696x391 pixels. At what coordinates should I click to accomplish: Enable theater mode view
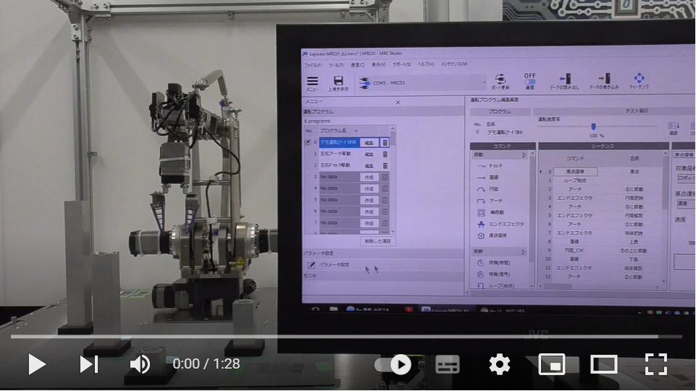click(603, 364)
